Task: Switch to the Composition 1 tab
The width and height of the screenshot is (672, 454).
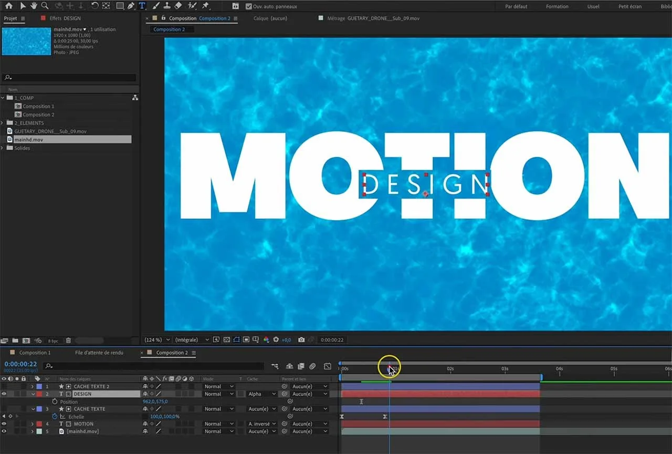Action: [34, 353]
